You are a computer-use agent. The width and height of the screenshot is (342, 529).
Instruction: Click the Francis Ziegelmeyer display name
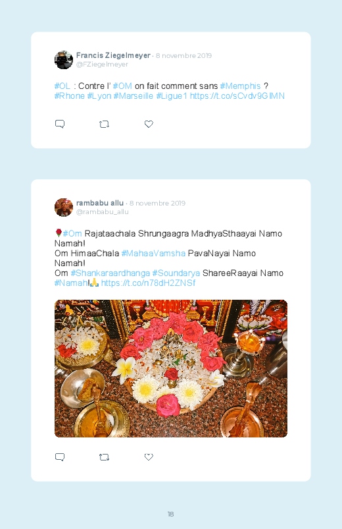pyautogui.click(x=113, y=55)
